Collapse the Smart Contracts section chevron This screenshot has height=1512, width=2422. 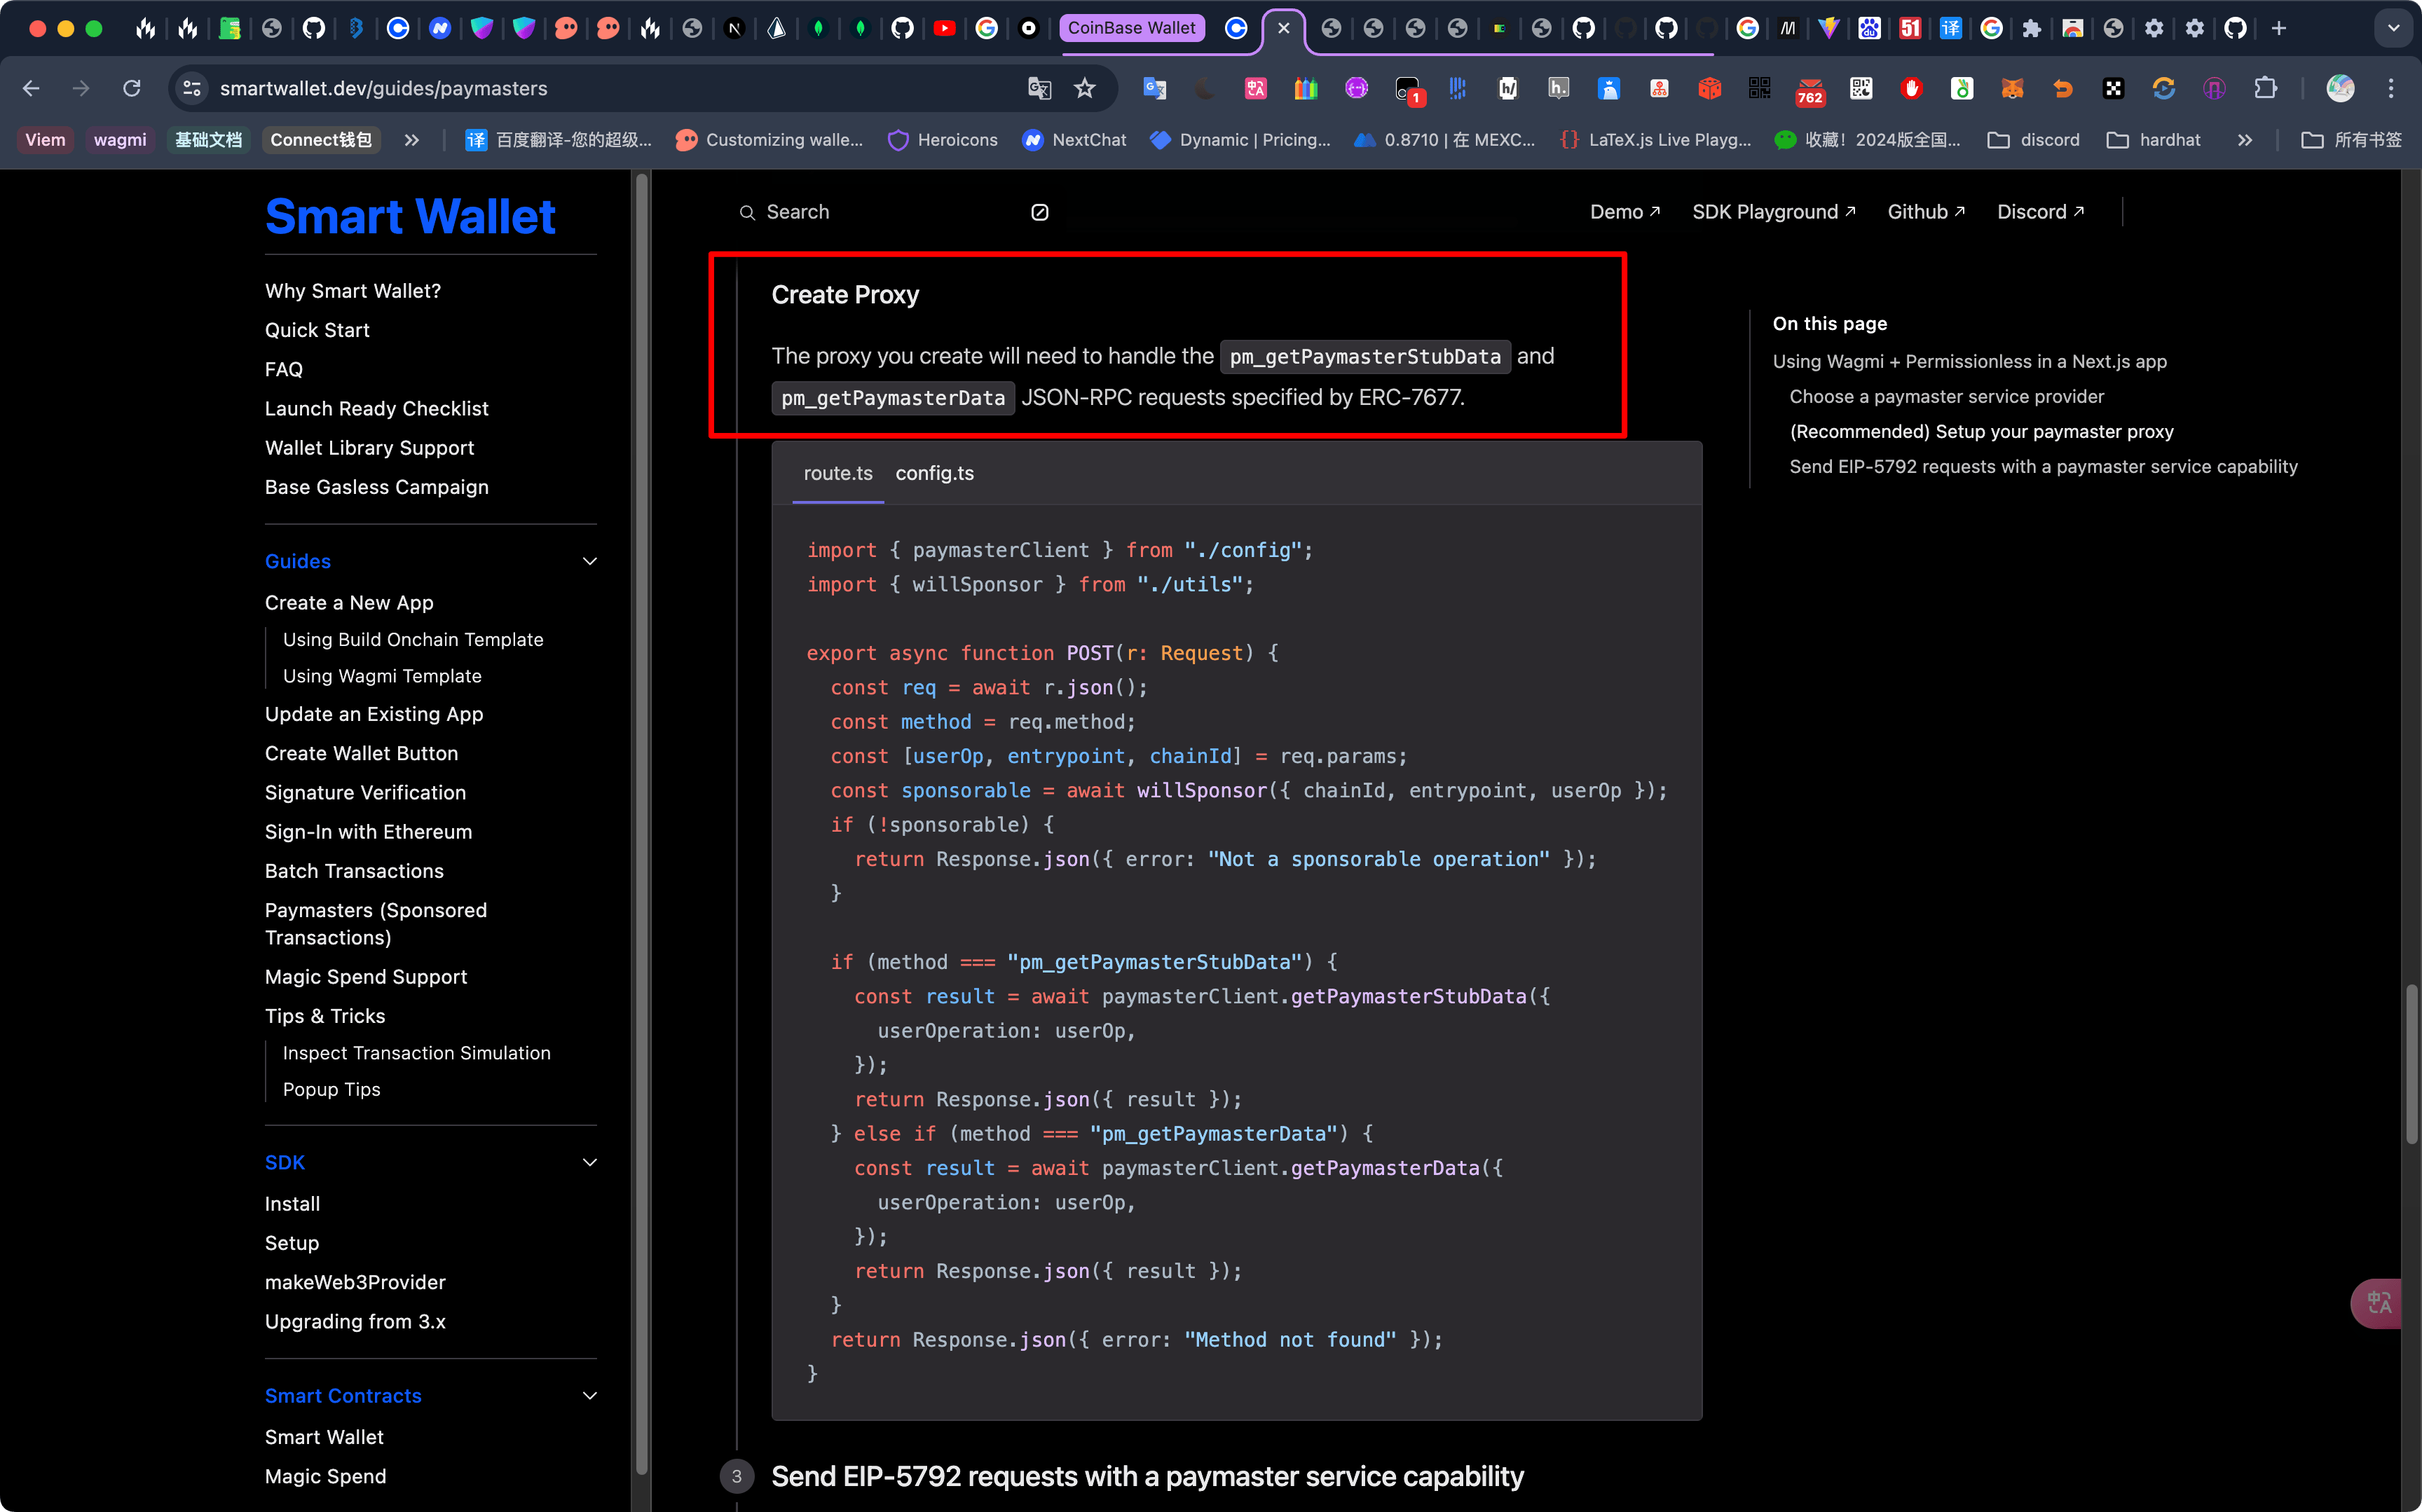(x=590, y=1396)
